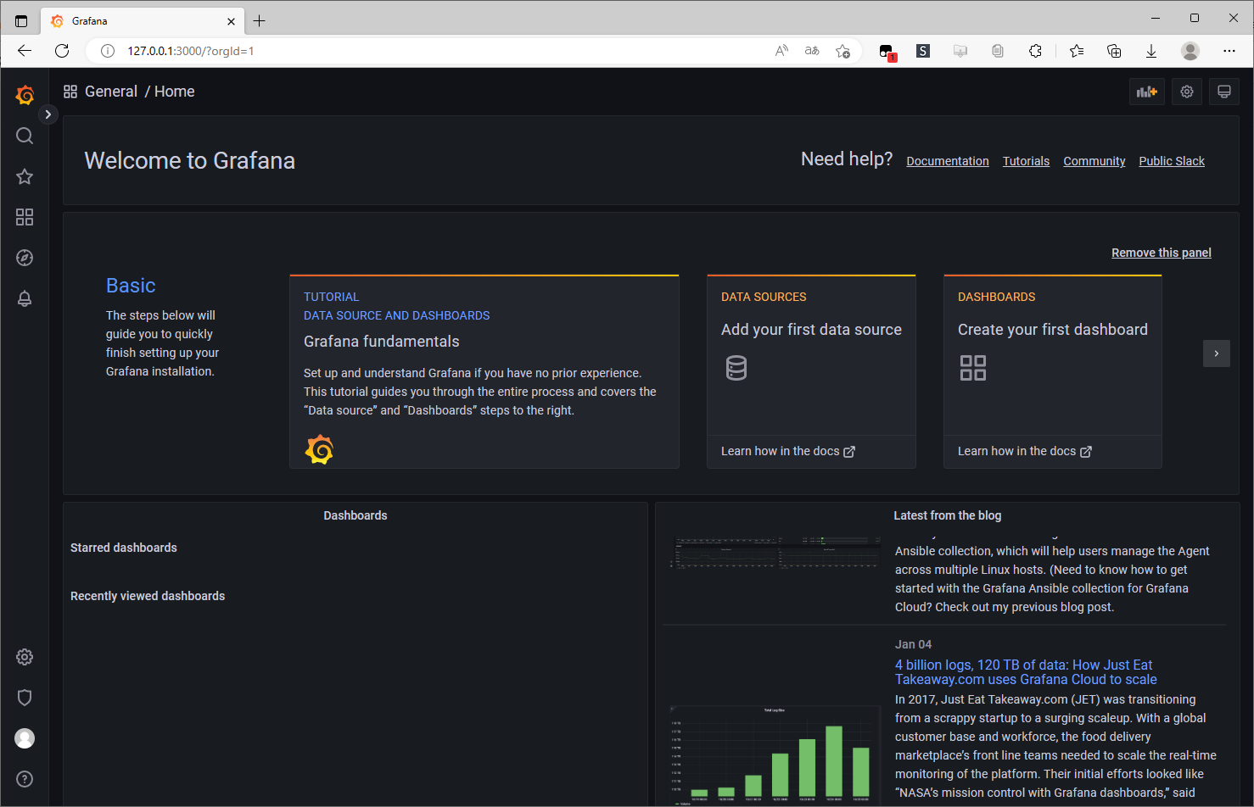The width and height of the screenshot is (1254, 807).
Task: Expand the navigation sidebar chevron
Action: [x=48, y=114]
